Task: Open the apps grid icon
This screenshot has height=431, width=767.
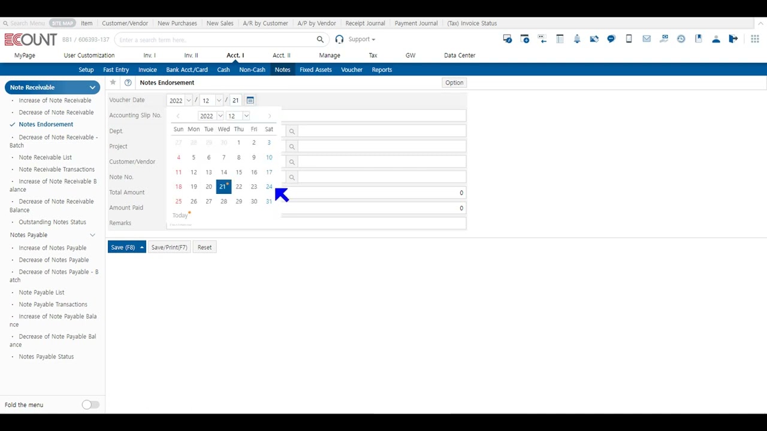Action: tap(754, 39)
